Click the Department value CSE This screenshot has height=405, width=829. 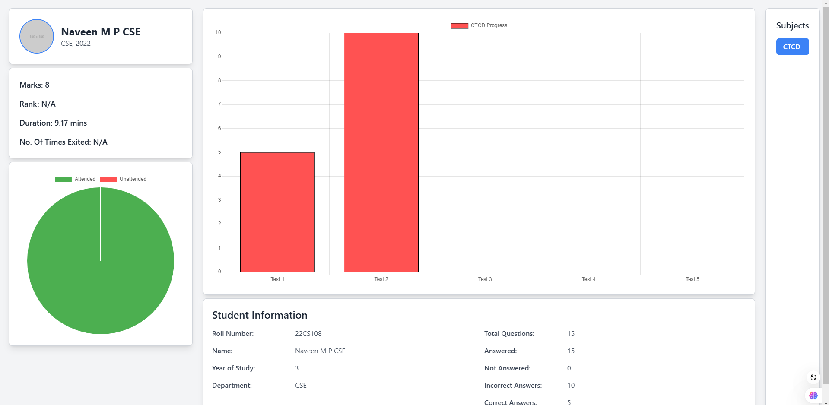(x=301, y=386)
